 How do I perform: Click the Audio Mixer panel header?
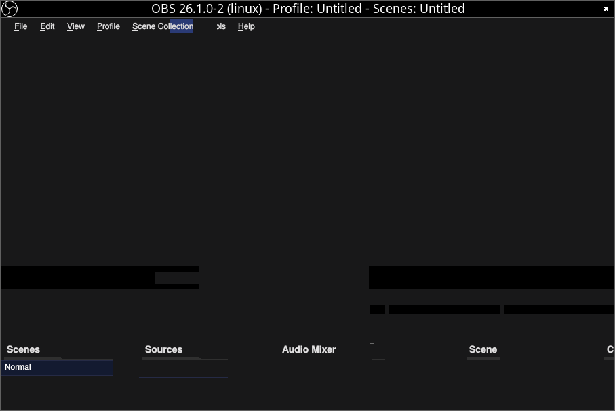[309, 349]
